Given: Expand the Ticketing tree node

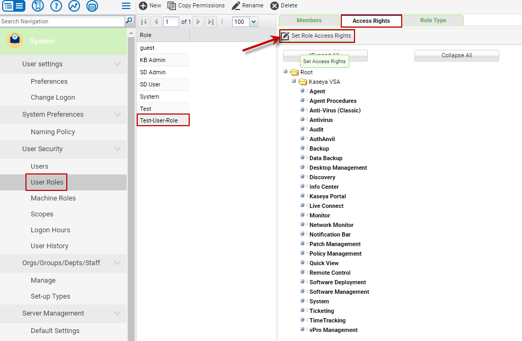Looking at the screenshot, I should coord(302,310).
